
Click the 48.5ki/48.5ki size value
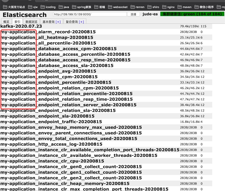(x=190, y=111)
